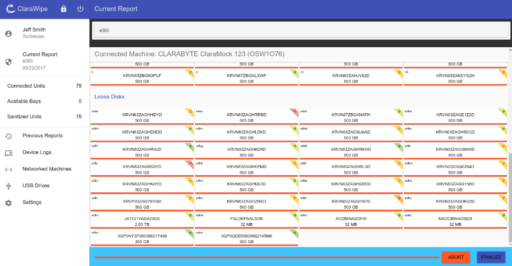Select disk KRVN03ZAGH8EGD
Screen dimensions: 512x266
[456, 135]
